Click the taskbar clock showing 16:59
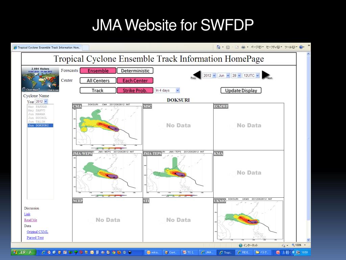 pos(304,252)
